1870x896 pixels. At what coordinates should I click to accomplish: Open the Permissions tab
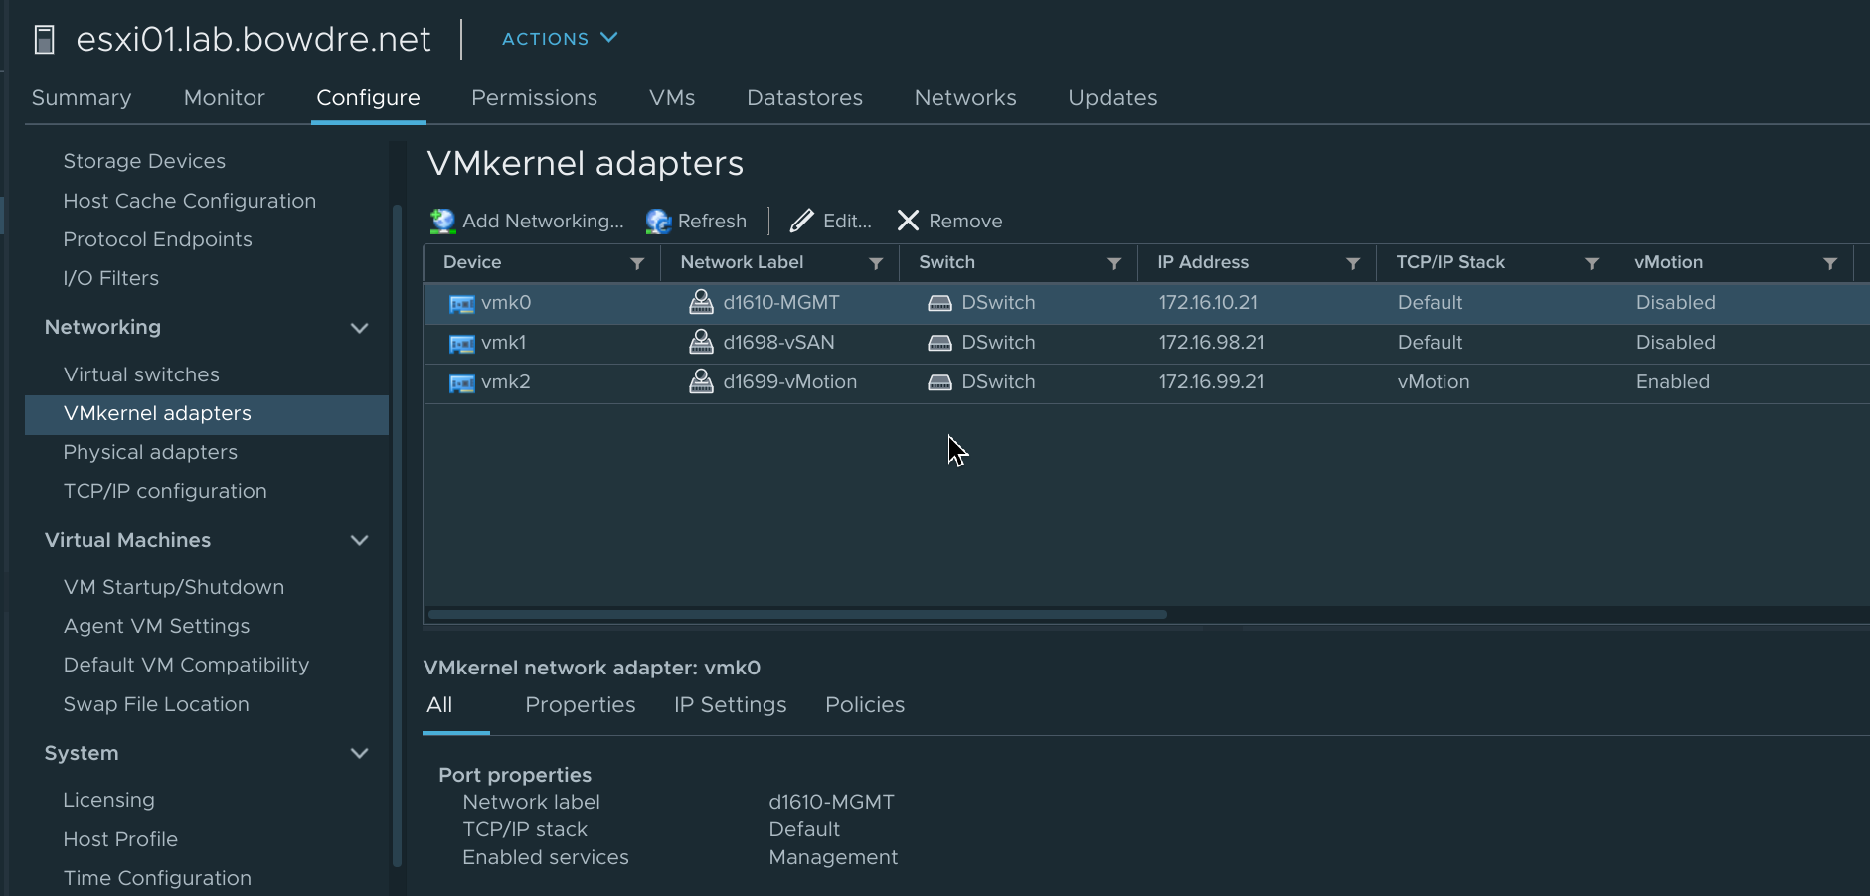[534, 98]
